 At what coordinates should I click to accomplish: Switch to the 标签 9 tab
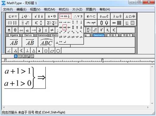point(127,35)
